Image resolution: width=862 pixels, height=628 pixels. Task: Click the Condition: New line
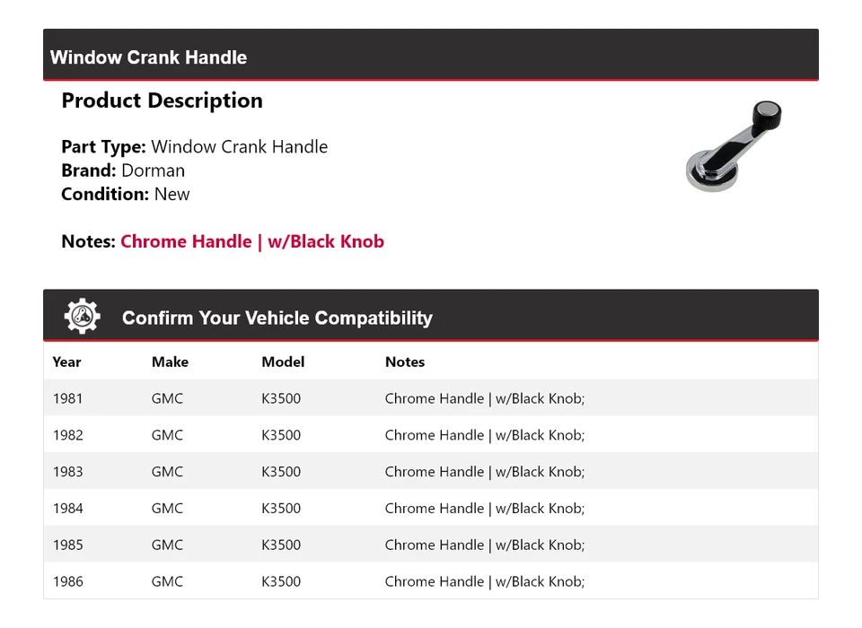tap(126, 194)
